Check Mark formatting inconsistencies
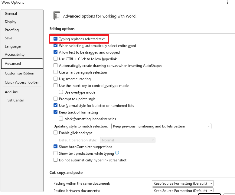The height and width of the screenshot is (195, 235). 61,119
